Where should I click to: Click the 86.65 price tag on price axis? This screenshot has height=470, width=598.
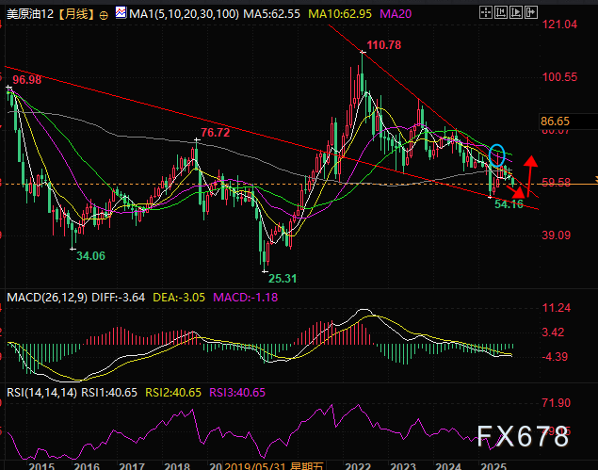tap(557, 122)
